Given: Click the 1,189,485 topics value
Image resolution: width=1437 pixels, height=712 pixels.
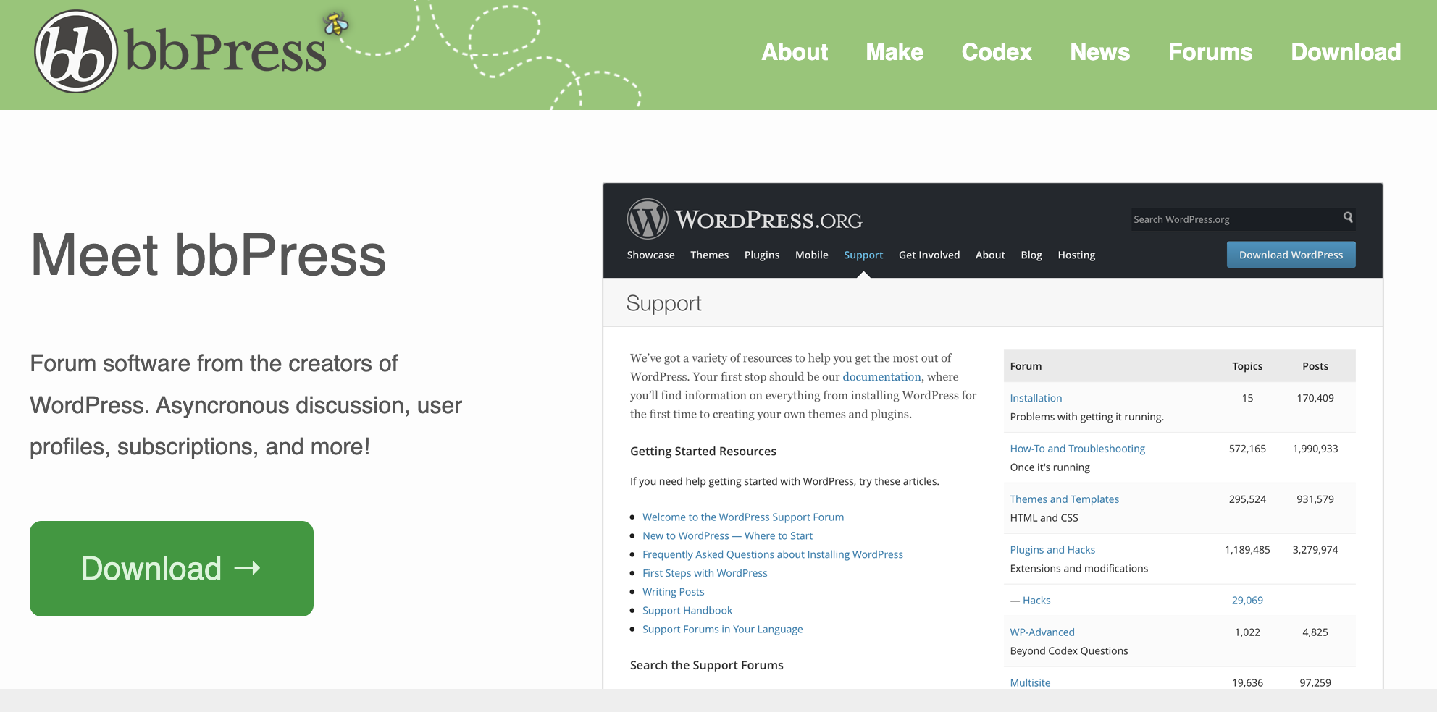Looking at the screenshot, I should point(1247,550).
